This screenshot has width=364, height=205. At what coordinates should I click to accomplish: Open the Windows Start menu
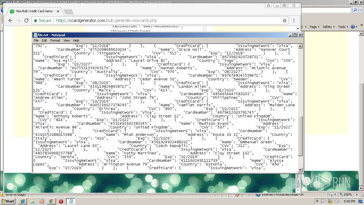coord(8,201)
